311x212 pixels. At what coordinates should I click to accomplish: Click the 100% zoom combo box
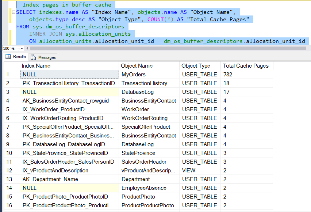click(11, 48)
